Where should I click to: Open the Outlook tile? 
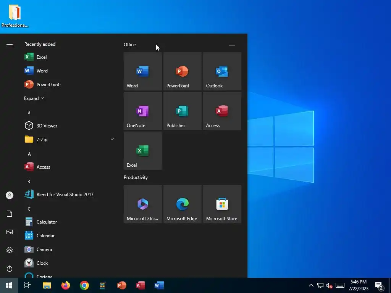pos(222,71)
